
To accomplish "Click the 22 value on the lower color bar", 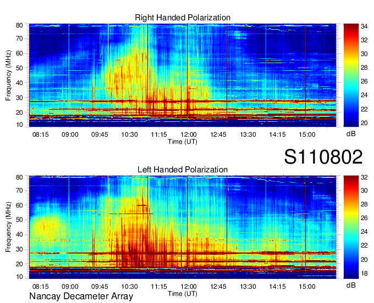I will (x=364, y=245).
